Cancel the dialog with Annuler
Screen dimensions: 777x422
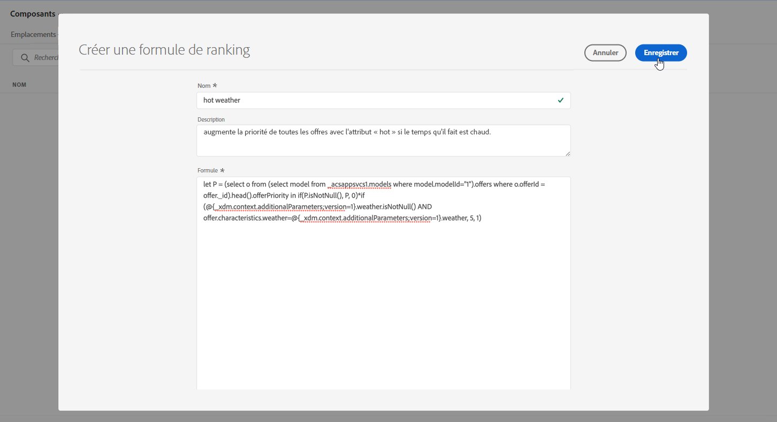pos(605,53)
